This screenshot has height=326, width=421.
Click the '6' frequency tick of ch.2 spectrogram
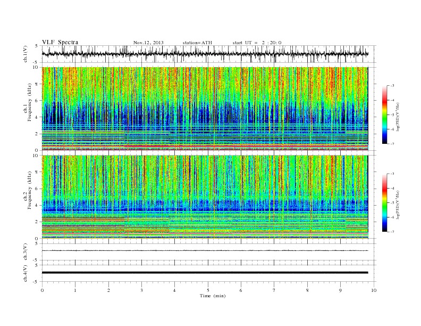pos(37,189)
